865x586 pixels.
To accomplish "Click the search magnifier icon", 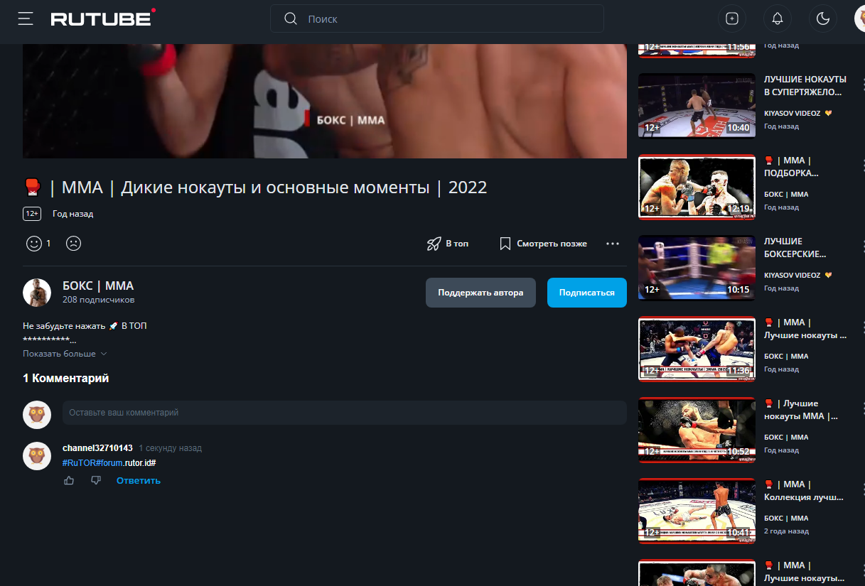I will [x=290, y=19].
